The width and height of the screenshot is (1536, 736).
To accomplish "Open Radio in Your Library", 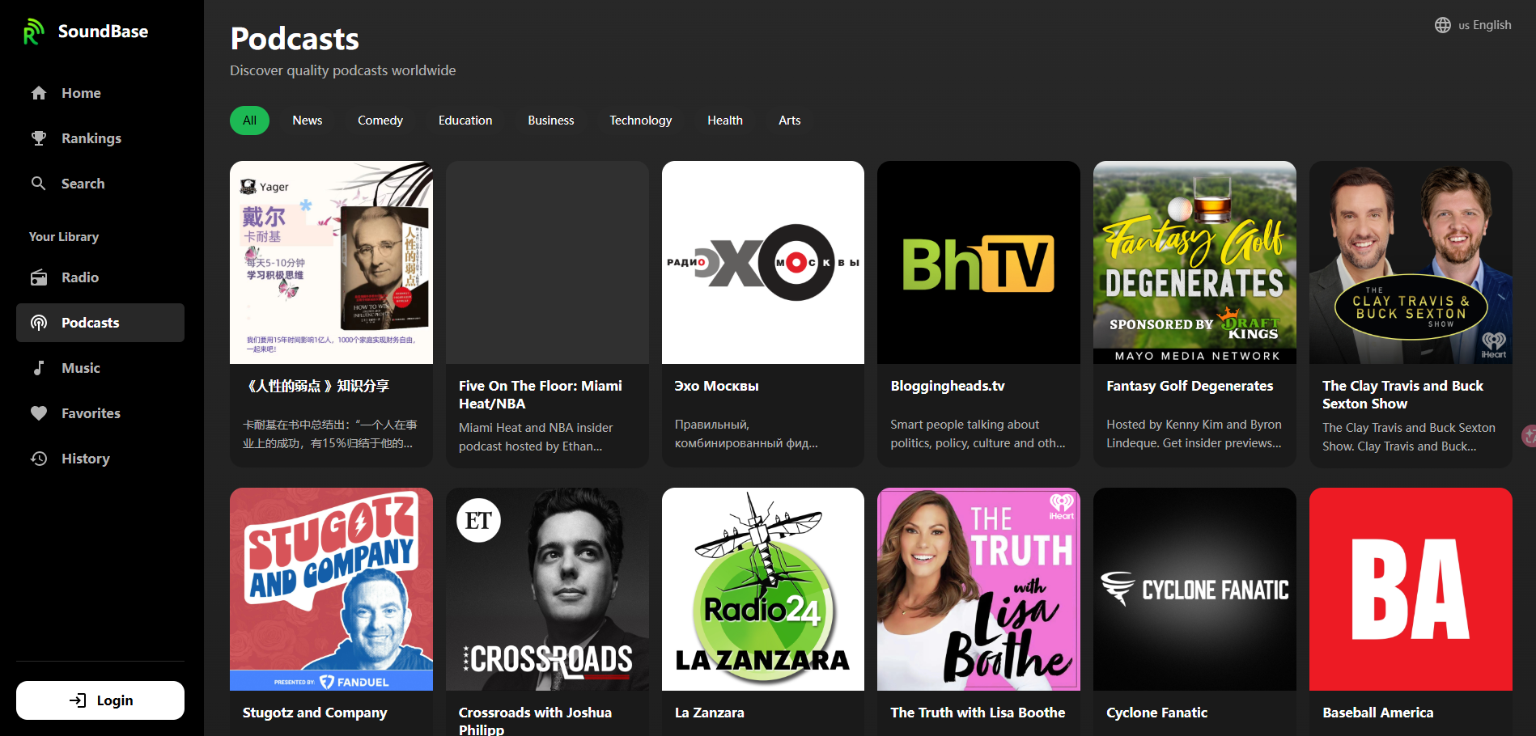I will pos(100,277).
